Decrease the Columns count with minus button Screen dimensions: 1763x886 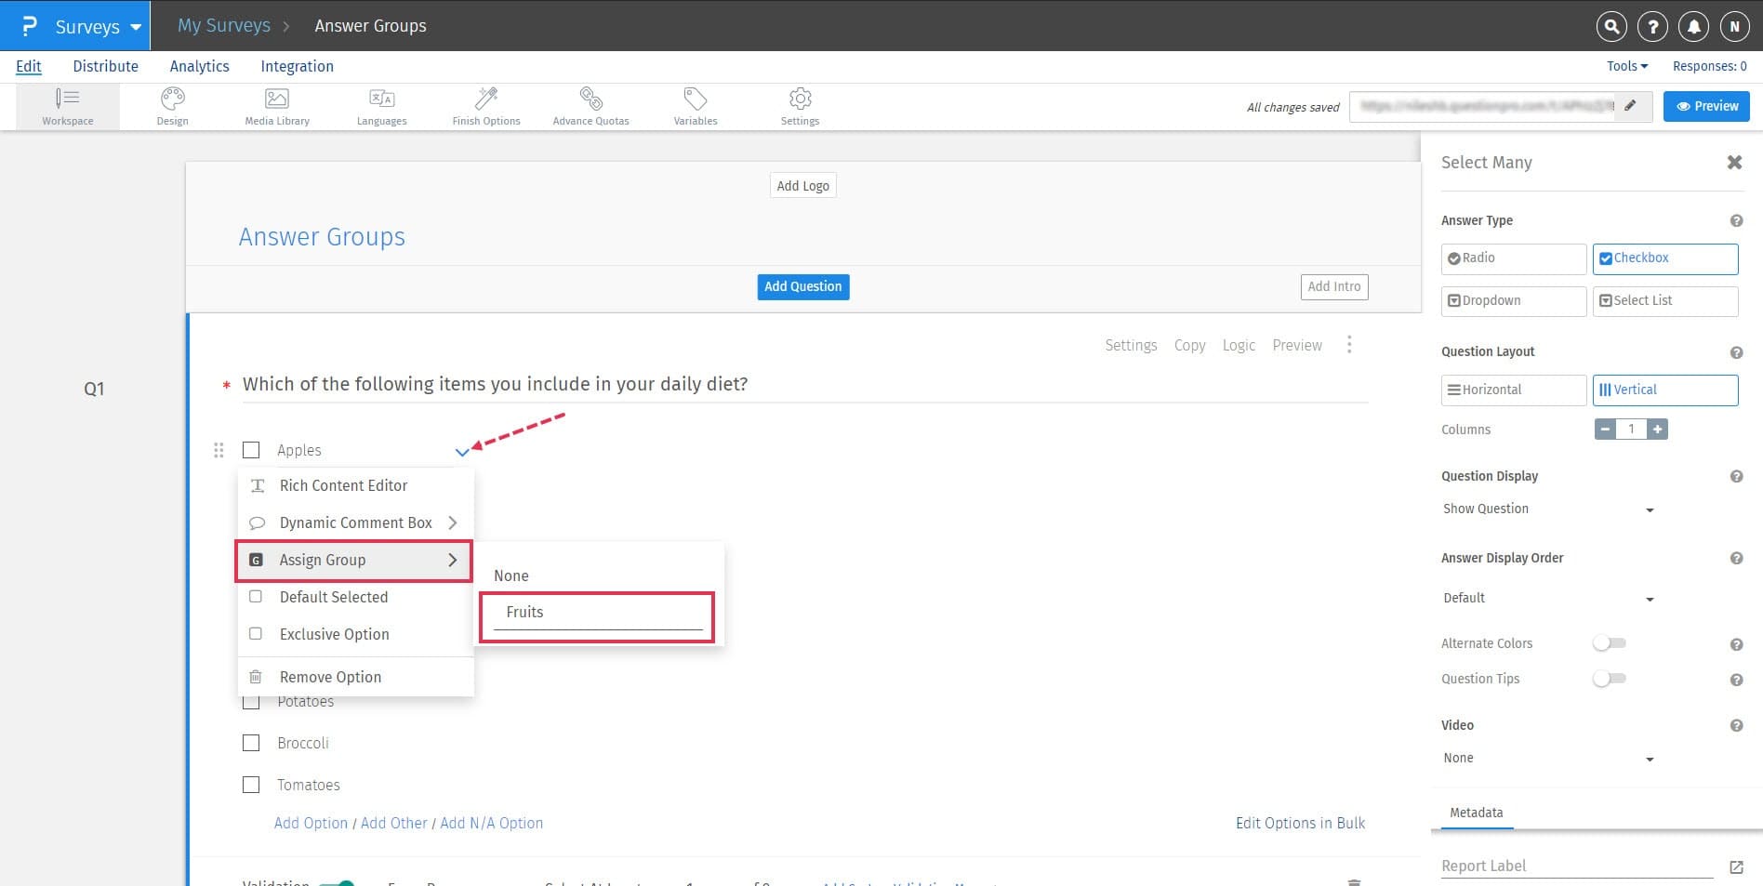pos(1605,430)
